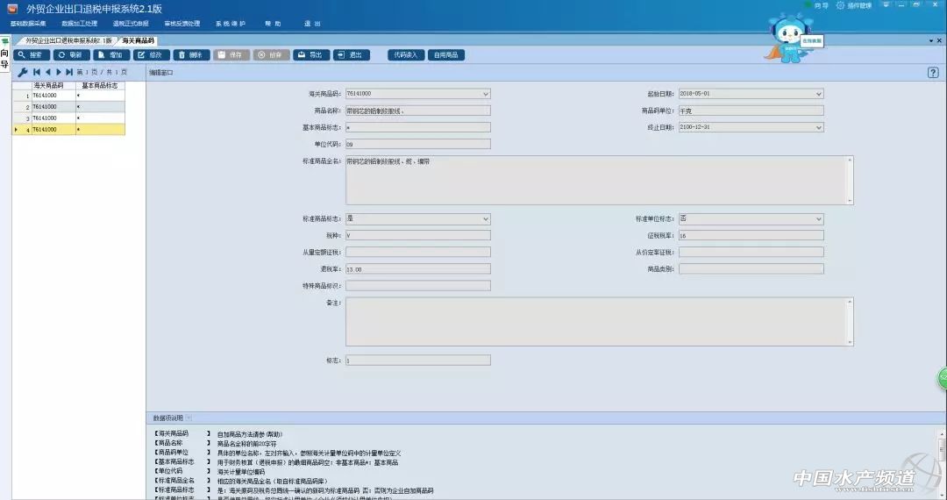Image resolution: width=947 pixels, height=500 pixels.
Task: Open the 基础数据采集 menu
Action: pyautogui.click(x=28, y=24)
